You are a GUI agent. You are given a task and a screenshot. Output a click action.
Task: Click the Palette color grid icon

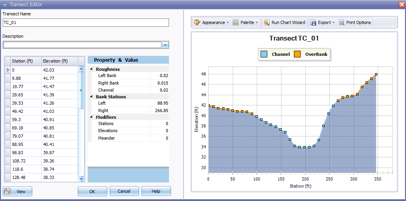click(236, 22)
